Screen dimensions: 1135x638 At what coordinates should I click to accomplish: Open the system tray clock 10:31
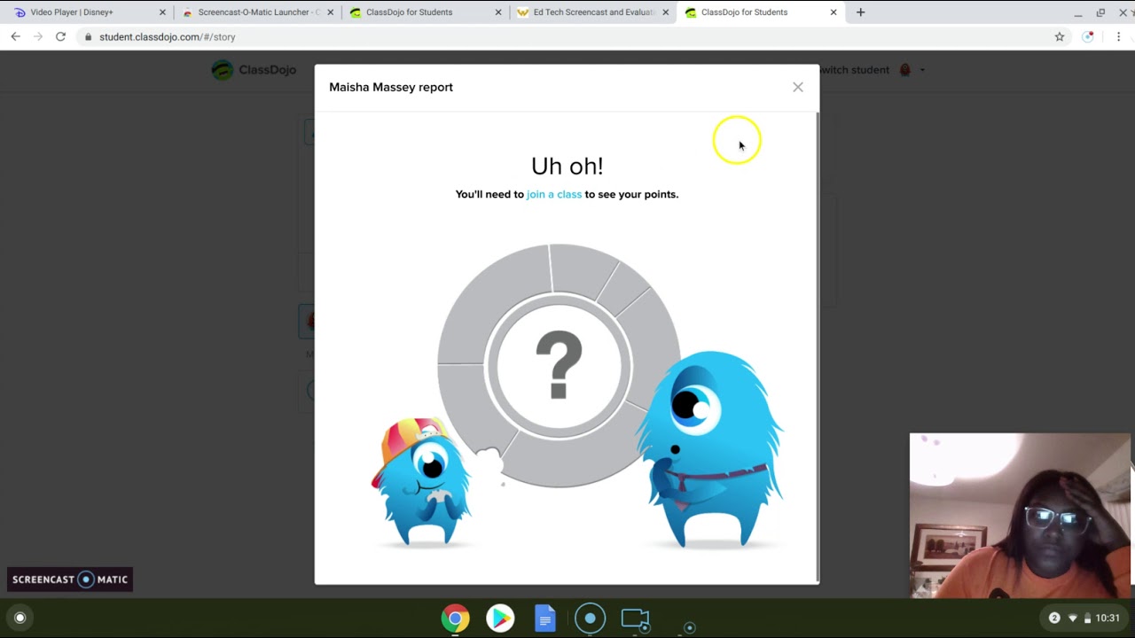point(1108,618)
